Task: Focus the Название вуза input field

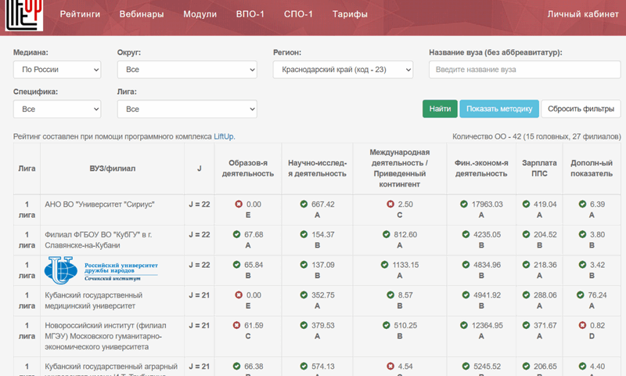Action: tap(524, 70)
